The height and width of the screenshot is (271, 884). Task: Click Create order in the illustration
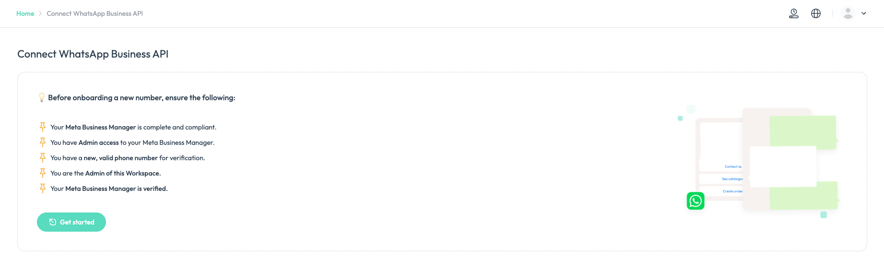733,191
